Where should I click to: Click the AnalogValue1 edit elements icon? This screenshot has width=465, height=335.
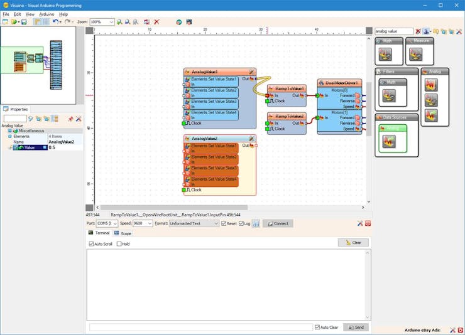(251, 72)
